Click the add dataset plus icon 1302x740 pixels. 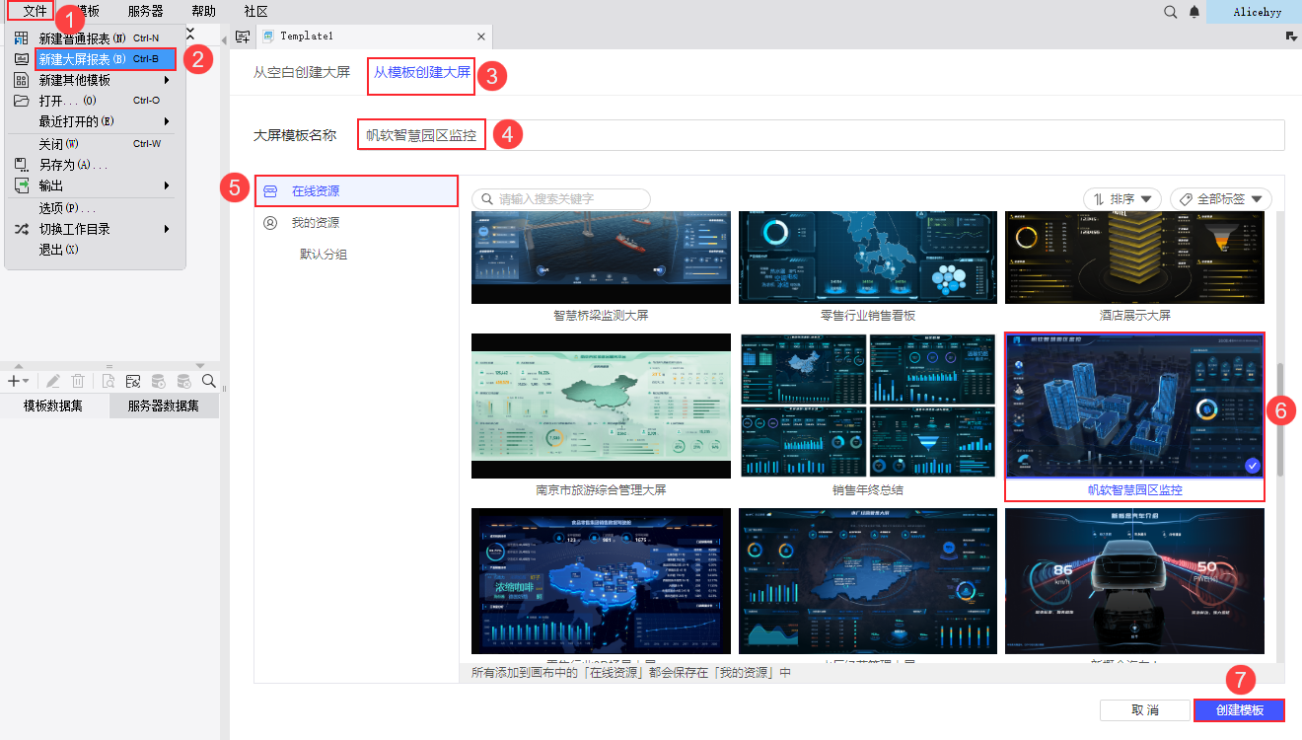point(14,381)
